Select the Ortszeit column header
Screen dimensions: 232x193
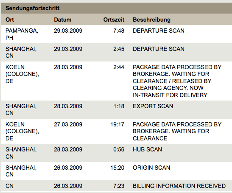[x=114, y=20]
